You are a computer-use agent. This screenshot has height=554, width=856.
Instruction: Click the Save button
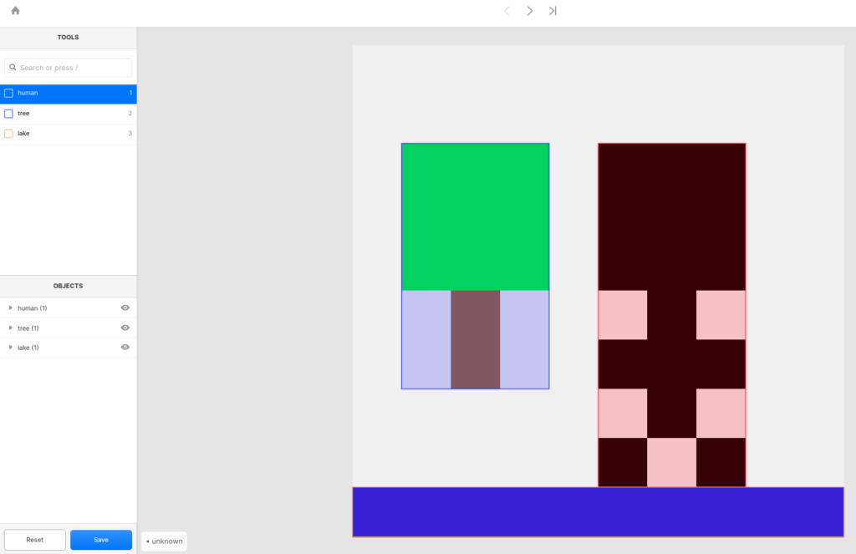tap(101, 540)
